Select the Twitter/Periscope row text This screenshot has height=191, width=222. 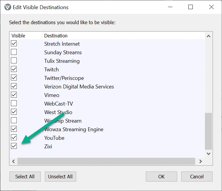point(64,78)
